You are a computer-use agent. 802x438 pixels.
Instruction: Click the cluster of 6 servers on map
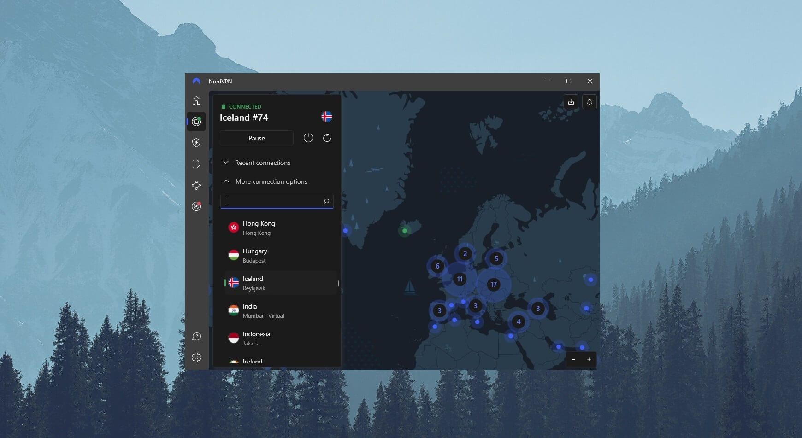(437, 266)
